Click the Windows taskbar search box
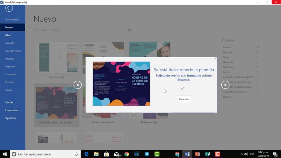This screenshot has width=281, height=158. [44, 154]
